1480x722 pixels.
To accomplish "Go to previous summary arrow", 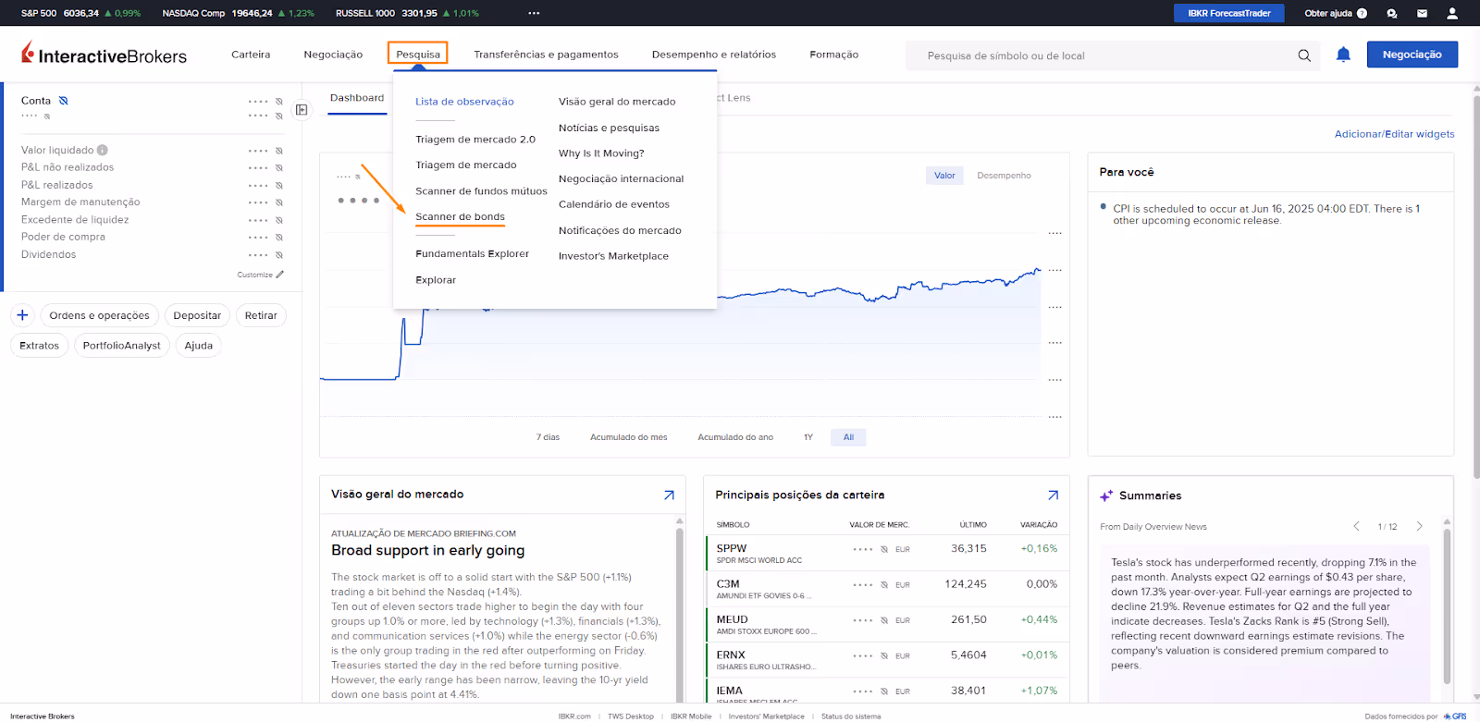I will click(1357, 526).
